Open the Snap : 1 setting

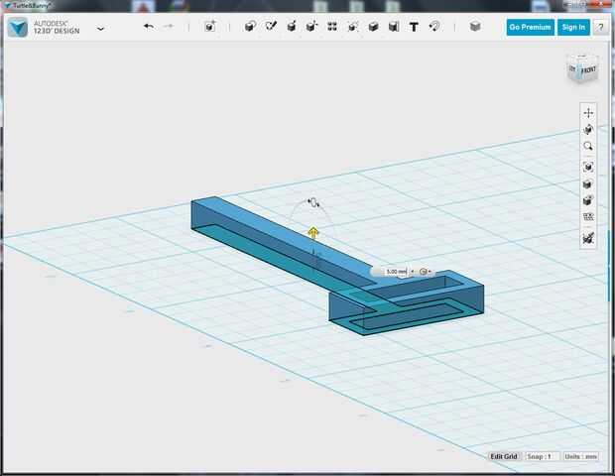click(x=541, y=456)
